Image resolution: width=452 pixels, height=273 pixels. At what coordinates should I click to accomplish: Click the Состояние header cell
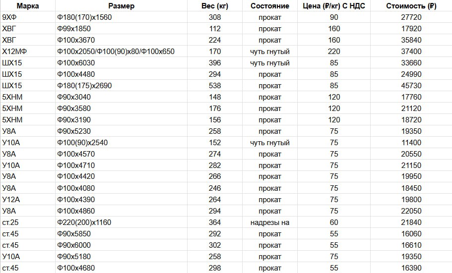pyautogui.click(x=270, y=6)
